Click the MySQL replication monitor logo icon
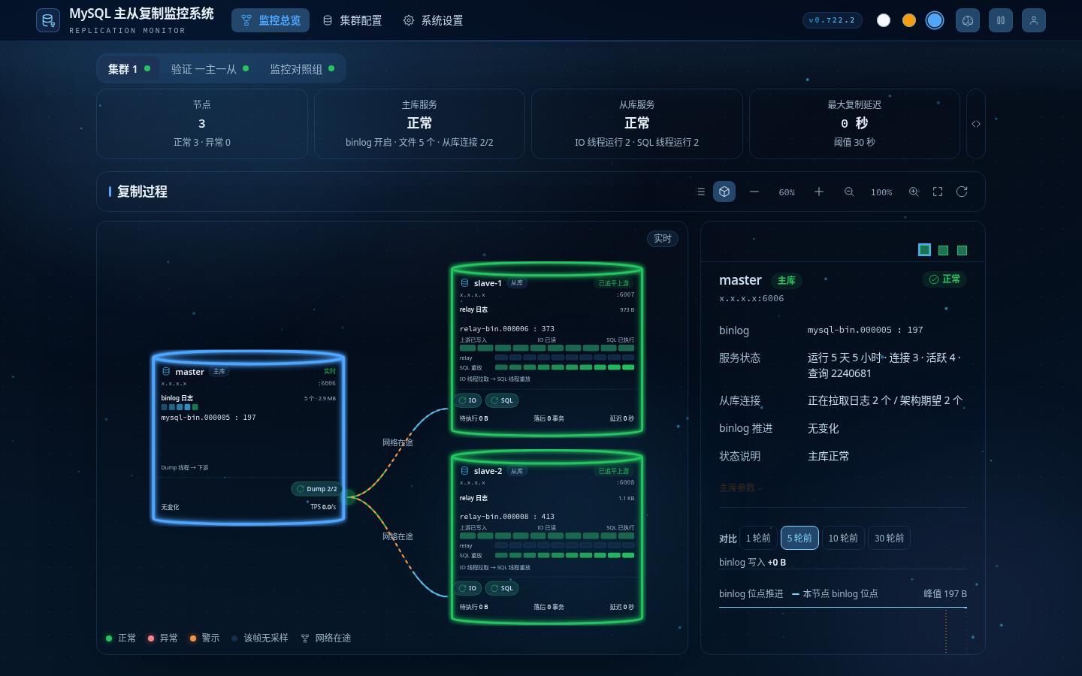Image resolution: width=1082 pixels, height=676 pixels. click(x=48, y=20)
